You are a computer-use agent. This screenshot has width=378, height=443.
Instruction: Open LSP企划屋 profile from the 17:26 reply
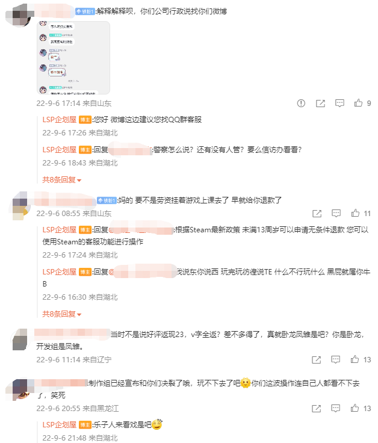coord(60,120)
